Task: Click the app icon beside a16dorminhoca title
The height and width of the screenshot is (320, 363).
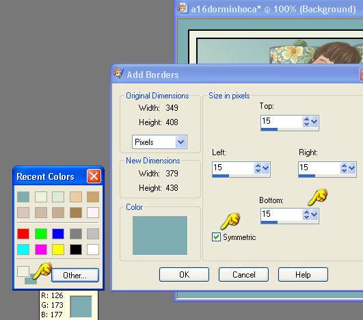Action: 183,8
